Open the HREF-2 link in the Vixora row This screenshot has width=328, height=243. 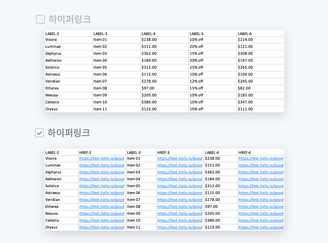[102, 158]
